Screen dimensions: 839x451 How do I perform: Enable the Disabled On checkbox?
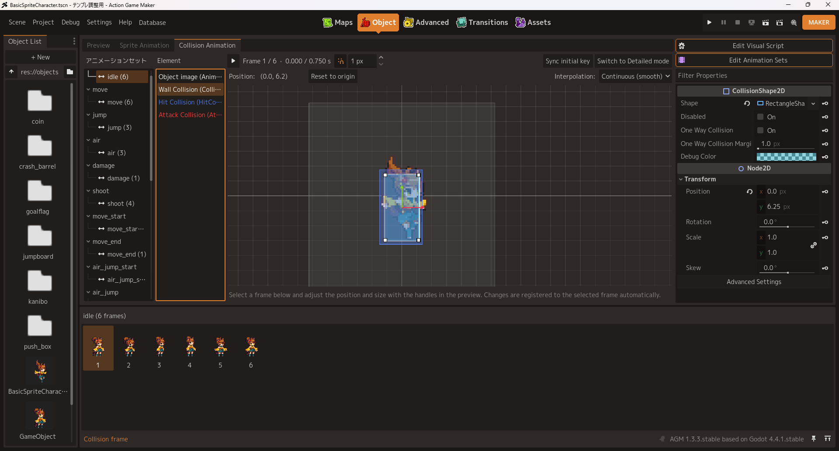(x=760, y=117)
